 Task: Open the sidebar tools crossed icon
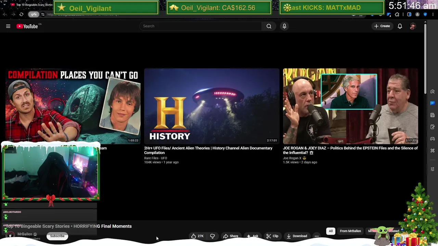[x=433, y=151]
